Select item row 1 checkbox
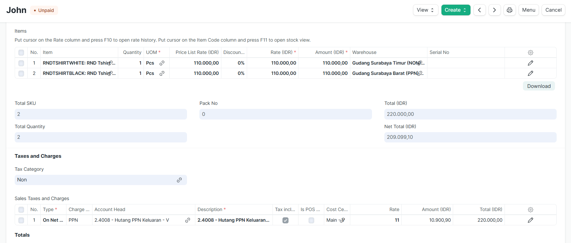 point(21,63)
